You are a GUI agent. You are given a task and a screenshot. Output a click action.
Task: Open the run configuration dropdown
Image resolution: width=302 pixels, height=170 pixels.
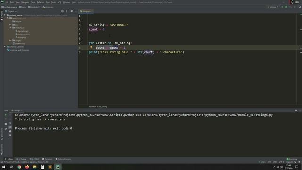(273, 7)
